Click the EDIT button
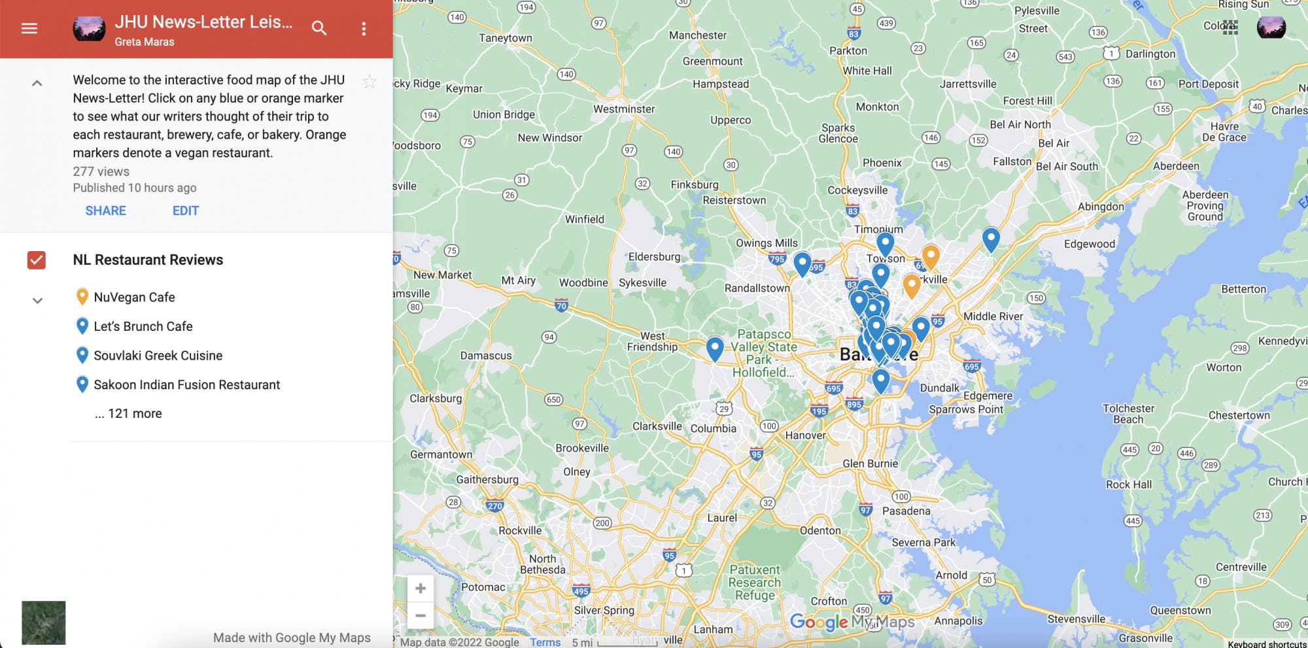This screenshot has width=1308, height=648. click(186, 211)
